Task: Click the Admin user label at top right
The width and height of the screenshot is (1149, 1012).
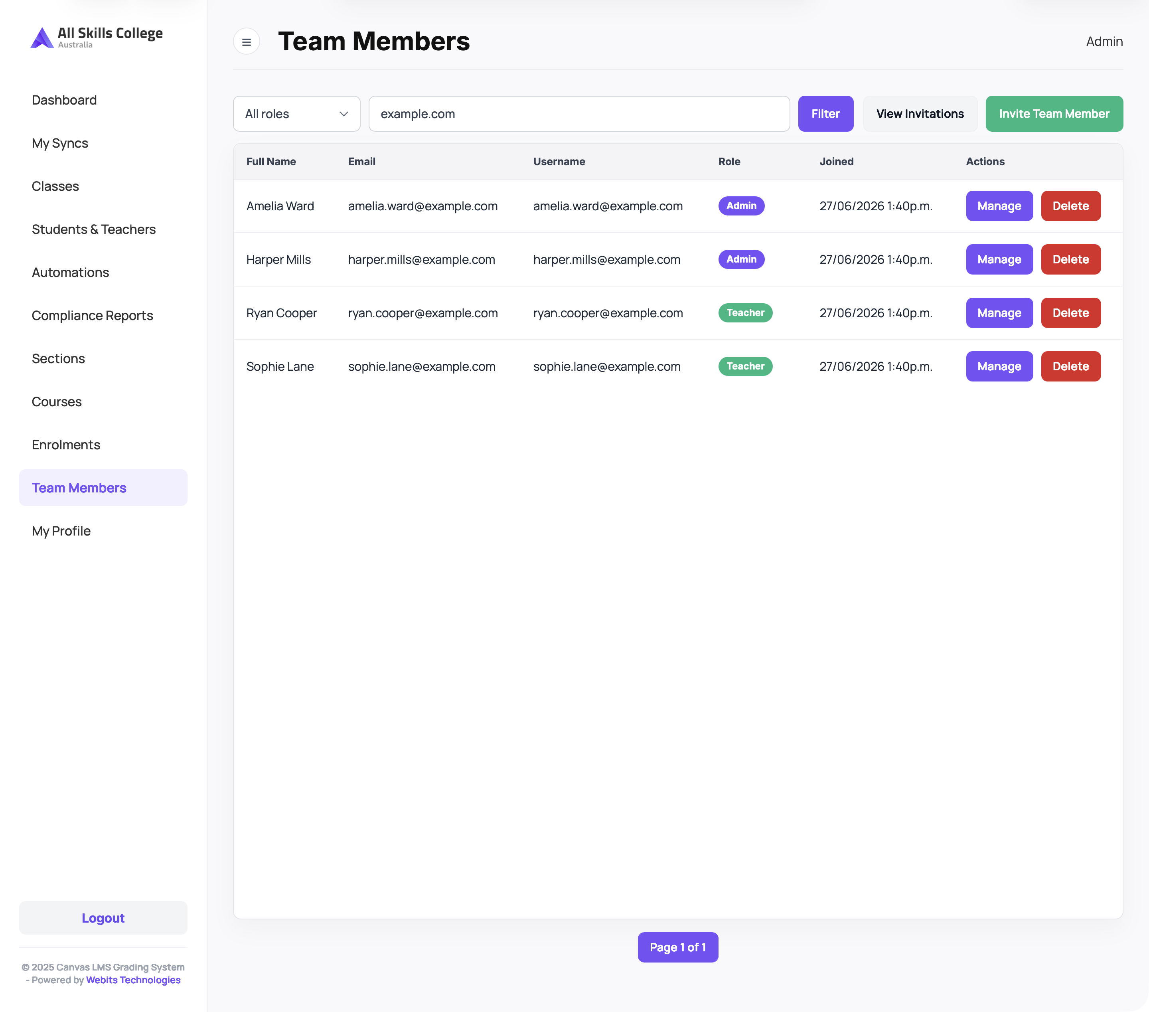Action: click(x=1104, y=42)
